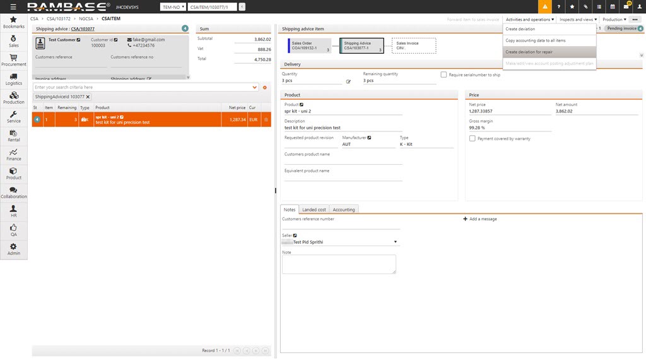Select Create deviation for repair
The height and width of the screenshot is (360, 646).
[529, 52]
